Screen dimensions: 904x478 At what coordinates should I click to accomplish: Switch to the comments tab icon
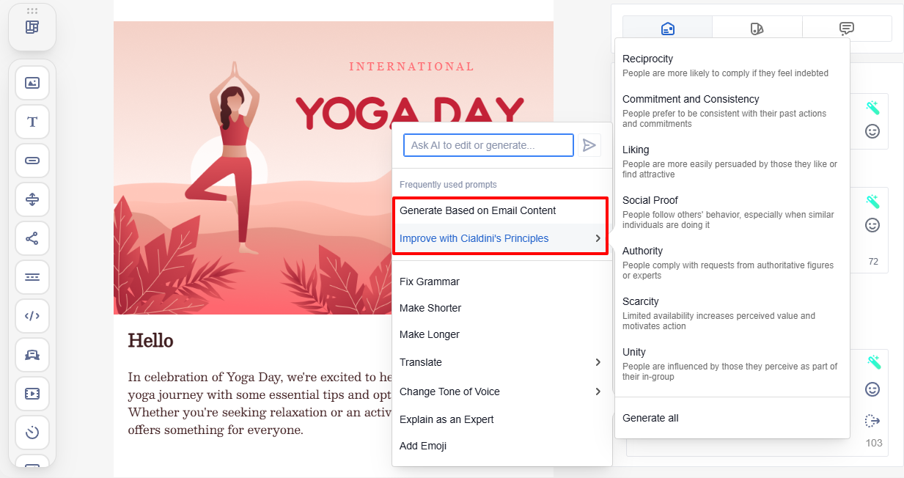(x=847, y=29)
